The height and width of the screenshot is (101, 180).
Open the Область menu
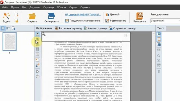pyautogui.click(x=62, y=7)
